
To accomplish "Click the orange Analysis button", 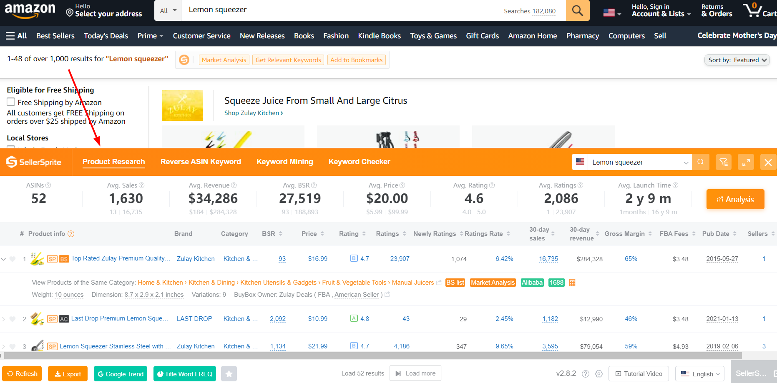I will pyautogui.click(x=735, y=199).
